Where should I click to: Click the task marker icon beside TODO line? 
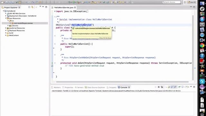click(52, 66)
